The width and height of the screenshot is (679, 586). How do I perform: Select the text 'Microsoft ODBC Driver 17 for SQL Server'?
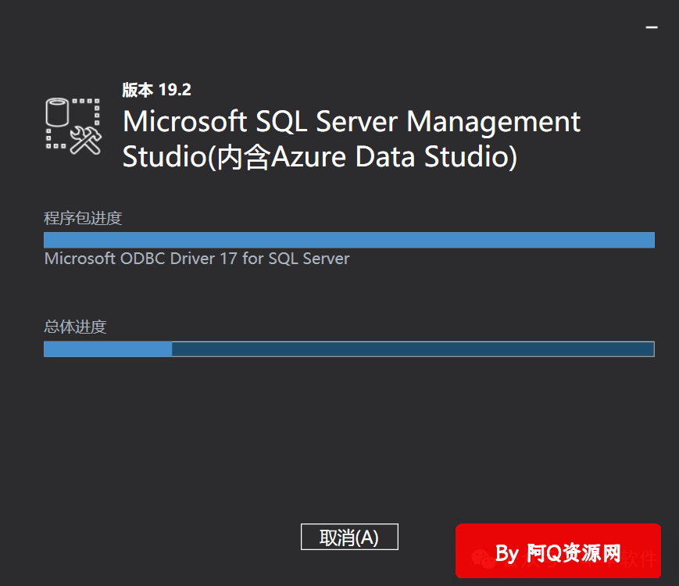coord(197,259)
